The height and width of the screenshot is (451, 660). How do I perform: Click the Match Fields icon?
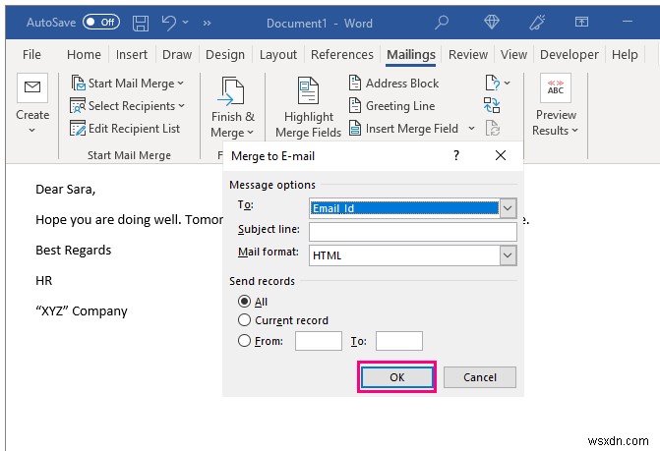click(492, 105)
